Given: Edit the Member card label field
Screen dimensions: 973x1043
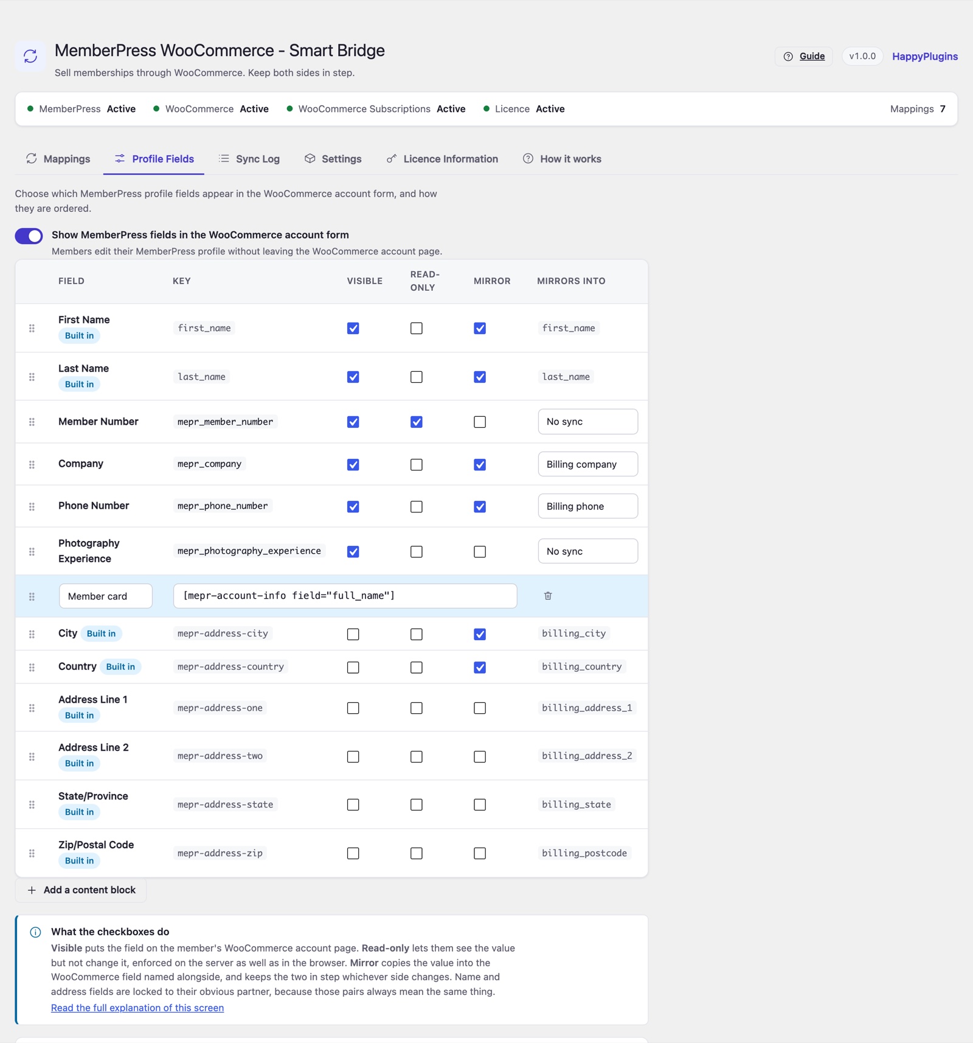Looking at the screenshot, I should point(106,596).
